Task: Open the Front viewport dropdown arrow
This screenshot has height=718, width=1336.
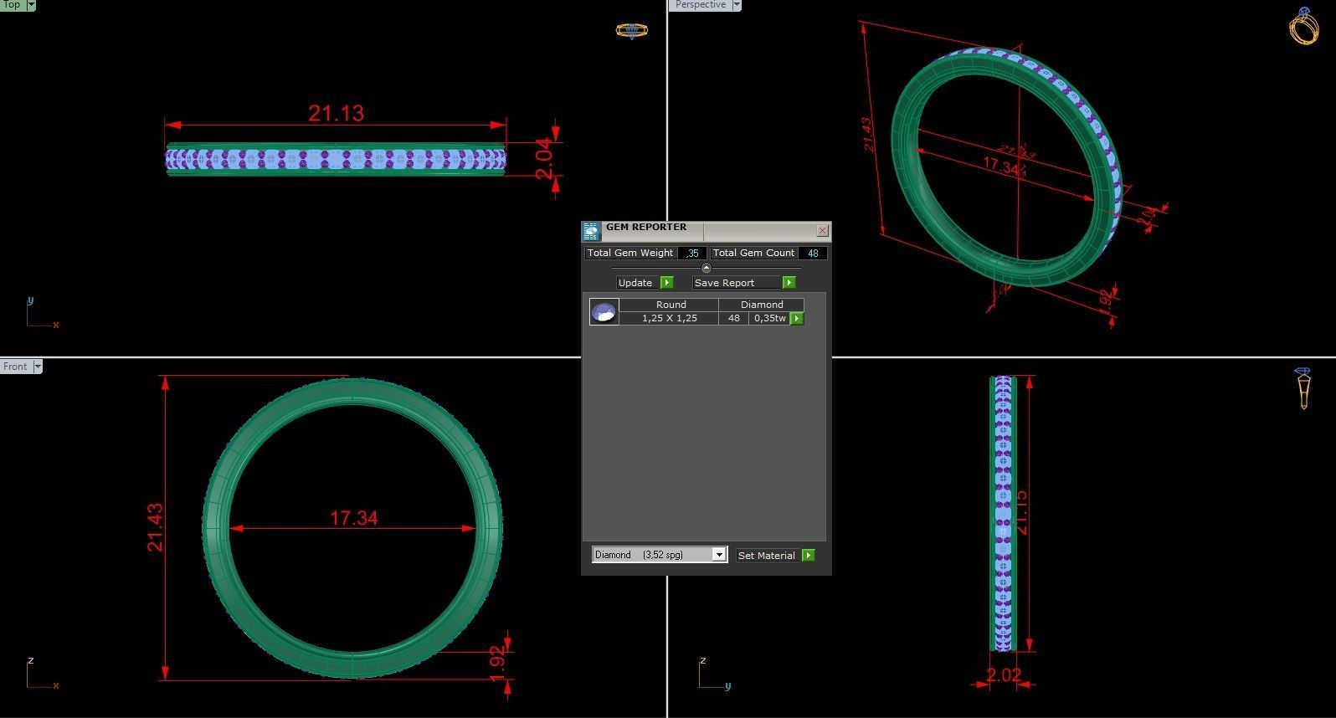Action: pyautogui.click(x=37, y=367)
